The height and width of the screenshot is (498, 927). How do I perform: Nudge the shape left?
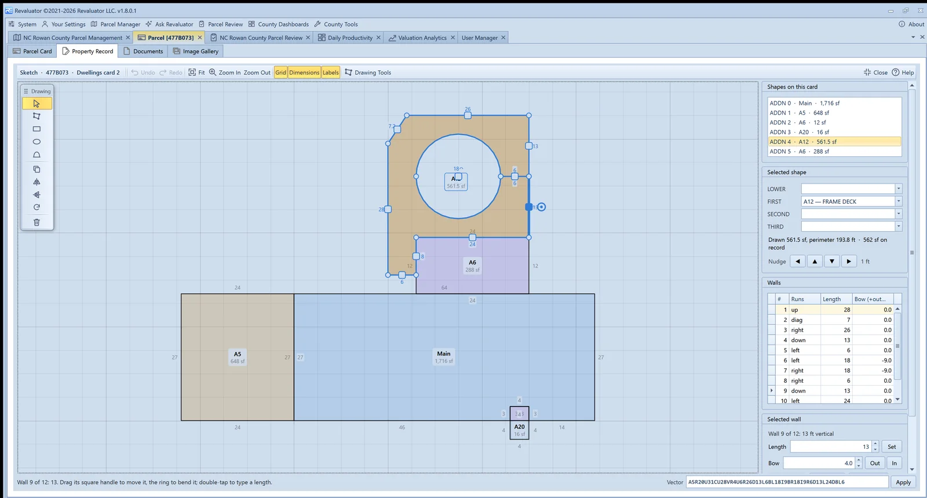point(798,262)
